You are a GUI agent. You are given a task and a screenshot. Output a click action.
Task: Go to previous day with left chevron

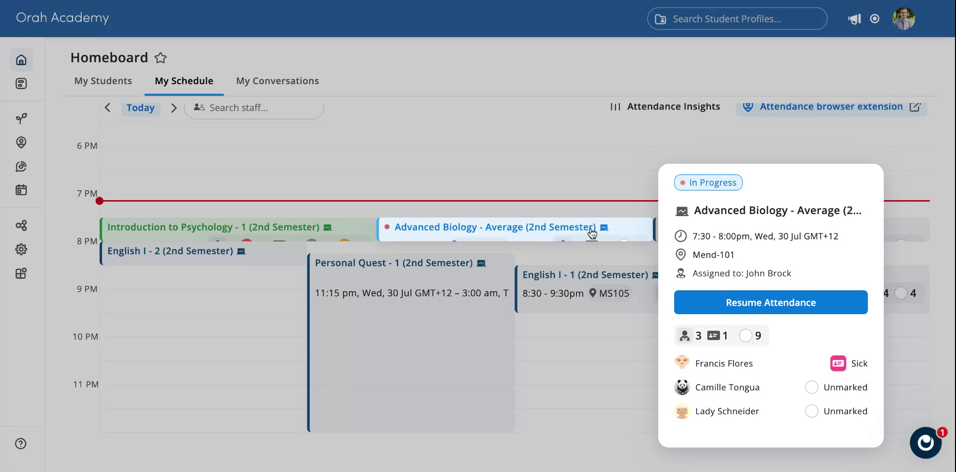(108, 108)
